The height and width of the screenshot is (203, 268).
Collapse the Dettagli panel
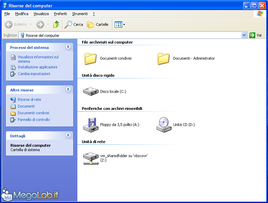point(68,135)
